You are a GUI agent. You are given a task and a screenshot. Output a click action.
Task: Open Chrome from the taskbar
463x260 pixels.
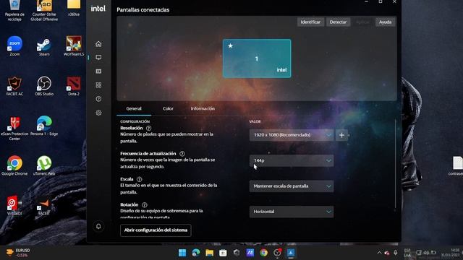pyautogui.click(x=263, y=253)
